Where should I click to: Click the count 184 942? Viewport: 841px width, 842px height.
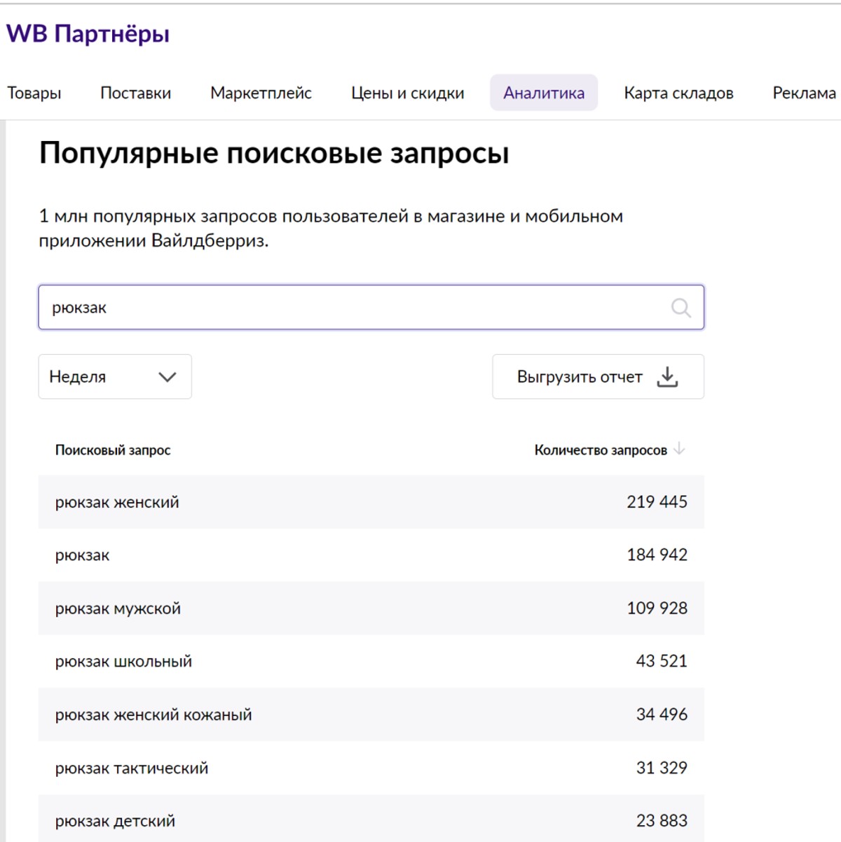657,555
